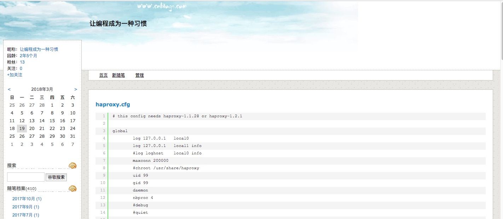The height and width of the screenshot is (219, 503).
Task: Click the www.cnblogs.com logo at the top
Action: [x=162, y=6]
